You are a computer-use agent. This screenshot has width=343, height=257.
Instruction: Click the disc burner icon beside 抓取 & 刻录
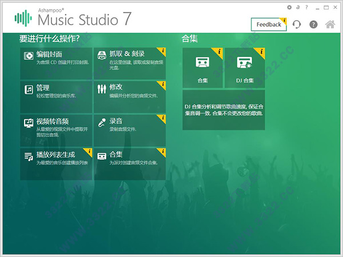(102, 55)
